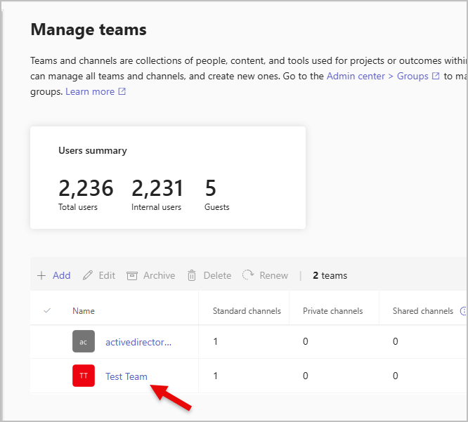Click the Shared channels column header text
This screenshot has width=468, height=422.
point(423,311)
